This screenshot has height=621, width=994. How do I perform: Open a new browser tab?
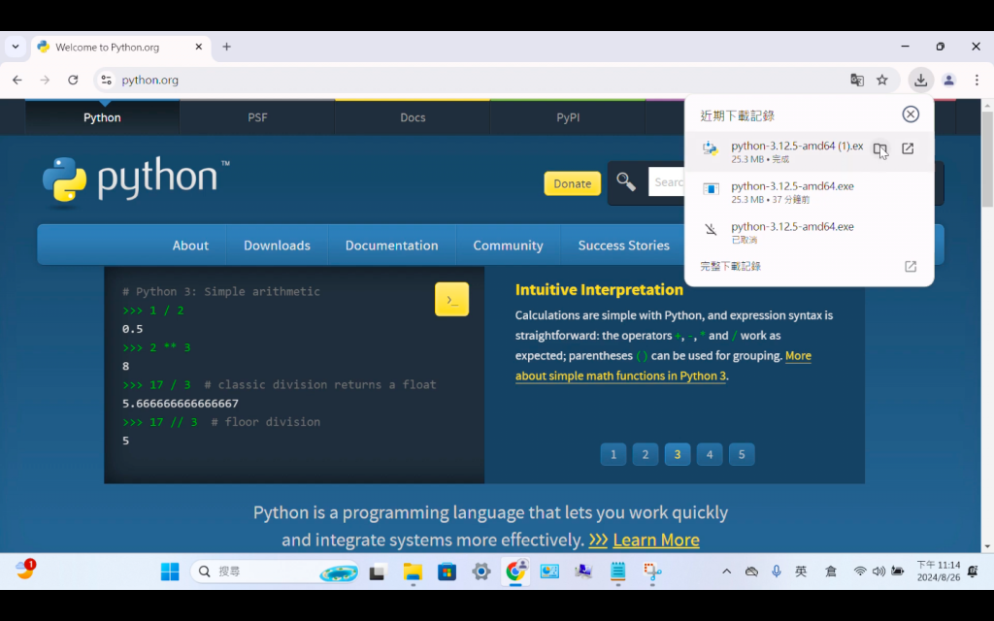pyautogui.click(x=226, y=47)
